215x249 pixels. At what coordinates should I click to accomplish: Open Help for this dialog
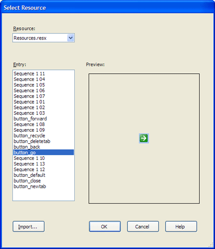pyautogui.click(x=181, y=226)
